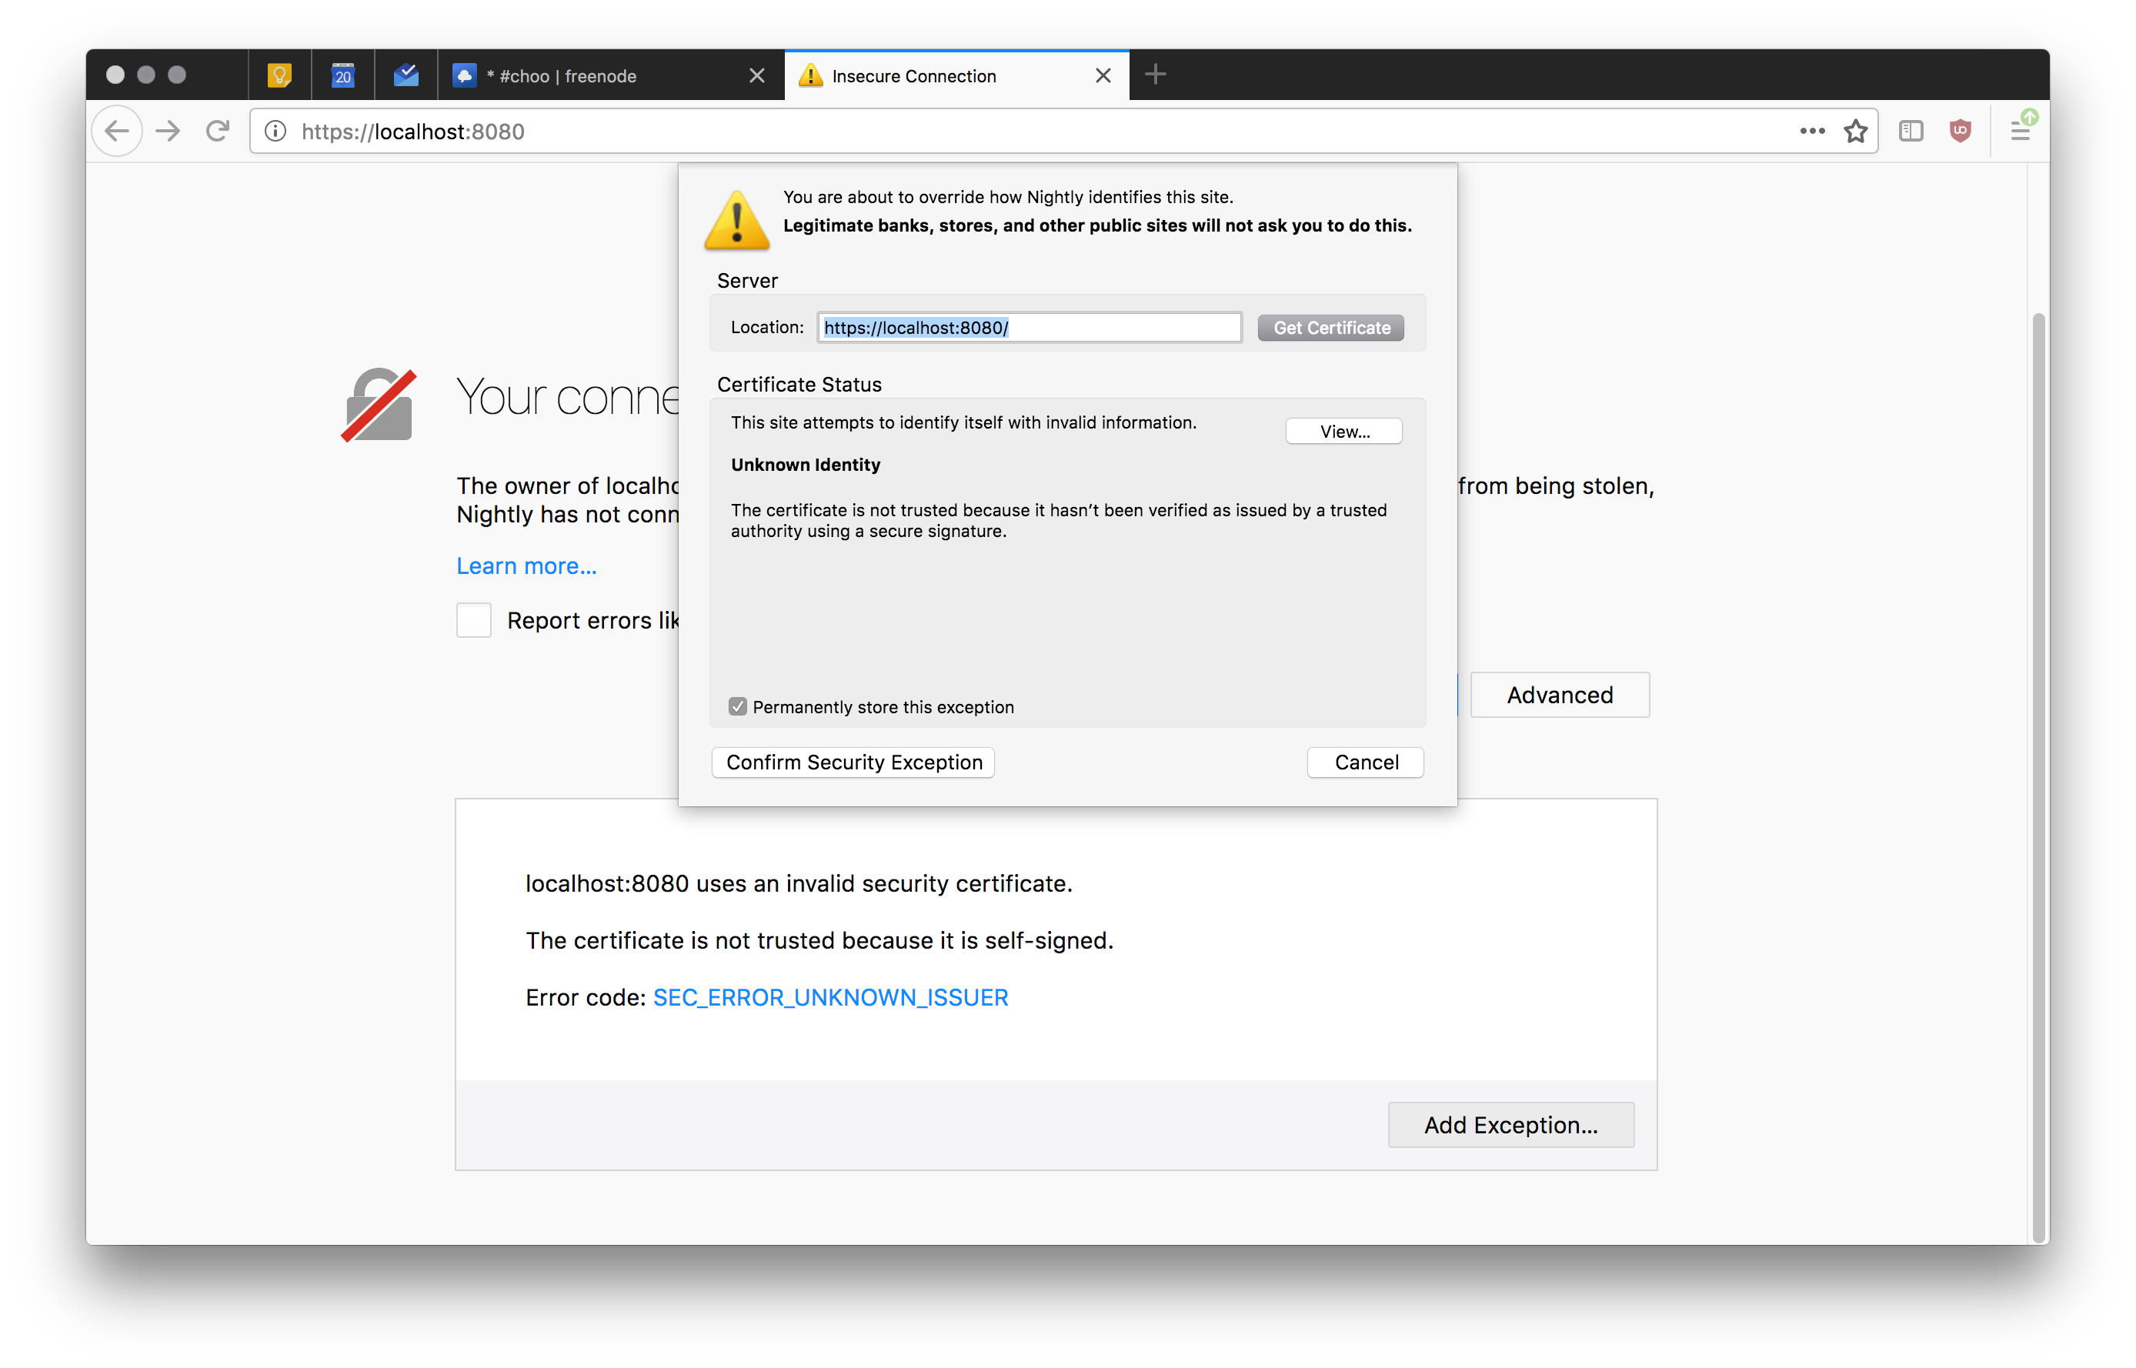The image size is (2136, 1368).
Task: Click the back navigation arrow
Action: pyautogui.click(x=120, y=131)
